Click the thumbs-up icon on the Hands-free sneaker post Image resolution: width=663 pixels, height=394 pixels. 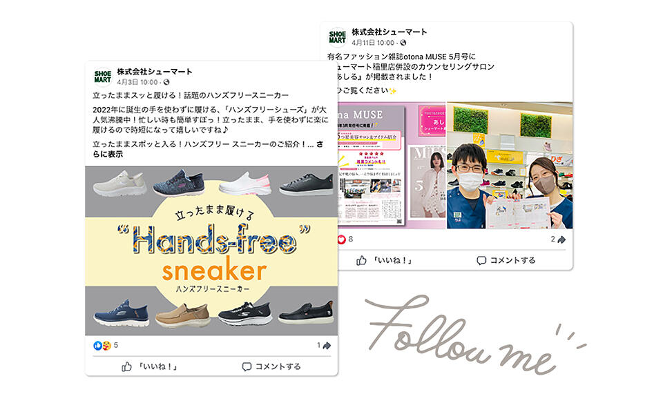(126, 366)
